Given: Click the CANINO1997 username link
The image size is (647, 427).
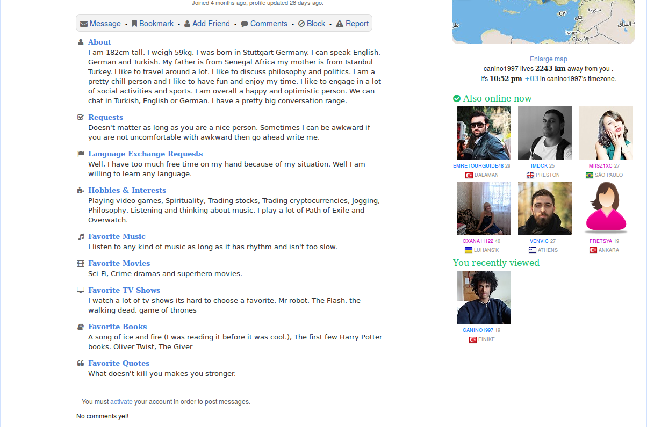Looking at the screenshot, I should point(478,330).
